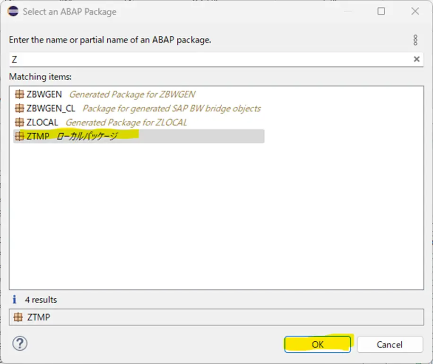Click the Cancel button

390,345
